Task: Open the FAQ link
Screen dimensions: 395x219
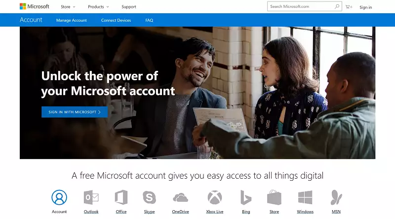Action: (149, 20)
